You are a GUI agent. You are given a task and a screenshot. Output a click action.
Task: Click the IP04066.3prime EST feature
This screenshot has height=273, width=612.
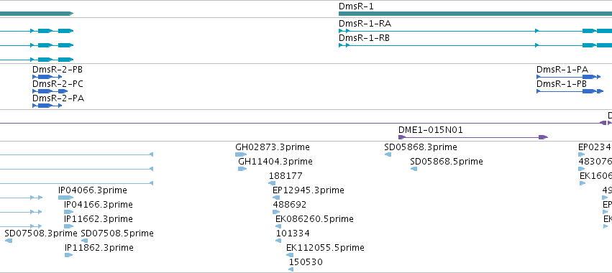pos(65,198)
